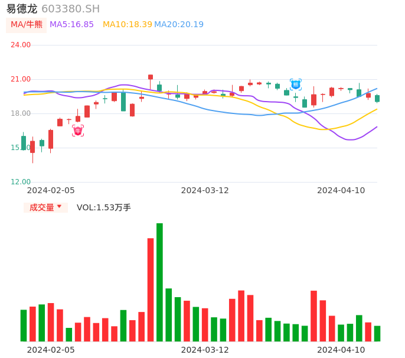Viewport: 405px width, 358px height.
Task: Click the tallest red volume bar
Action: (x=151, y=289)
